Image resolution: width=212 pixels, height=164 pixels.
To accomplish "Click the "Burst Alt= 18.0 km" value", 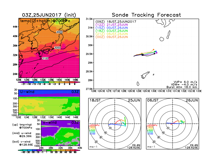I will tap(182, 87).
